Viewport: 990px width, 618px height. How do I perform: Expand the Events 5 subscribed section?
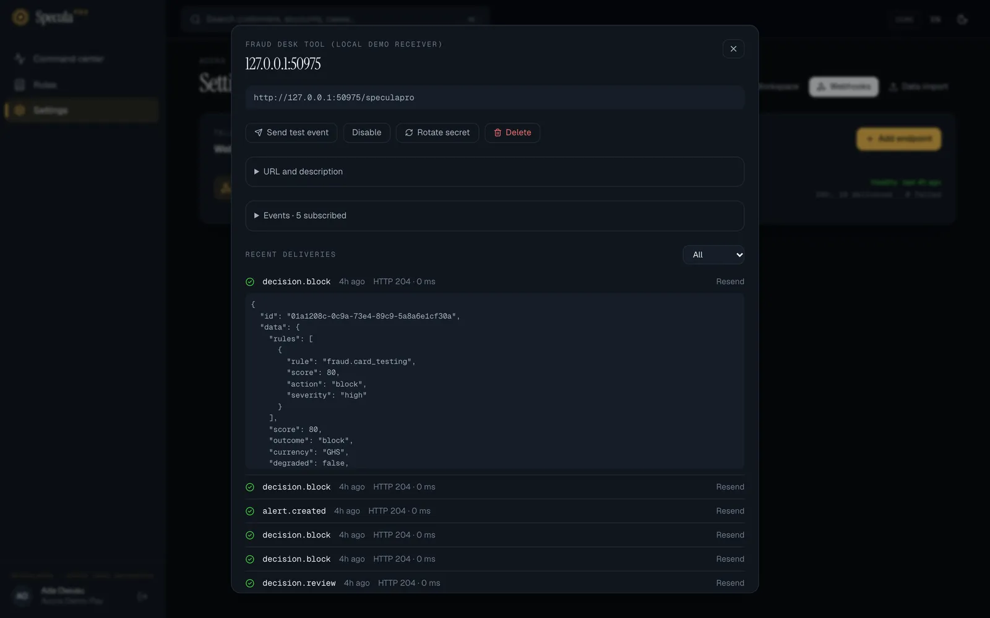coord(494,216)
